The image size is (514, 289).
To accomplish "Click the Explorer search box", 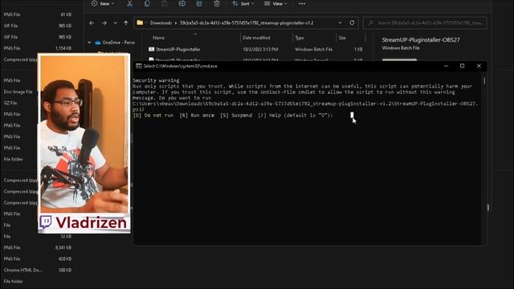I will [425, 23].
